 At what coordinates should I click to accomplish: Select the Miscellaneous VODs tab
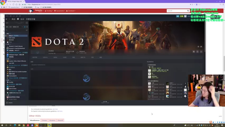pyautogui.click(x=35, y=121)
